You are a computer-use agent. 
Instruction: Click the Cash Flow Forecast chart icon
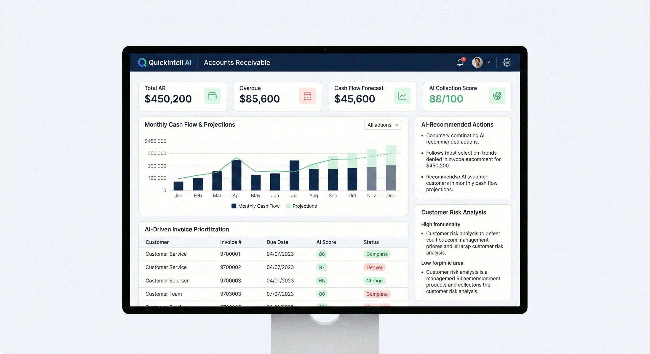click(x=402, y=96)
